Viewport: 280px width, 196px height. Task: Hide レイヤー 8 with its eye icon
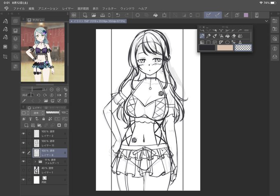pos(23,153)
